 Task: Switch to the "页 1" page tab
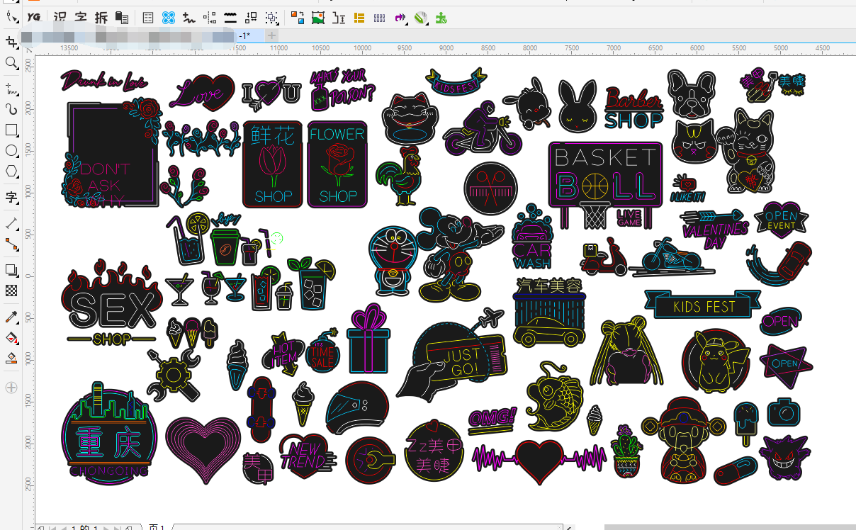pos(157,527)
